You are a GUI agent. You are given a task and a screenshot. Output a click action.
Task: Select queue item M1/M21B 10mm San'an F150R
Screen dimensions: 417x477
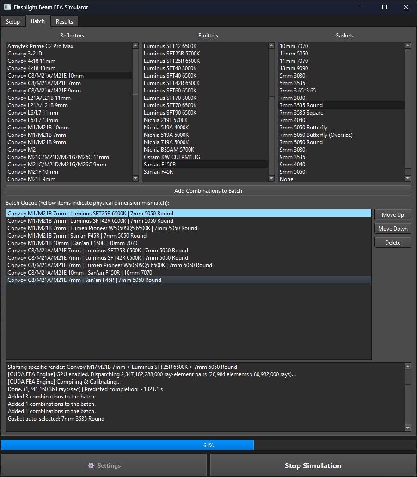(189, 243)
